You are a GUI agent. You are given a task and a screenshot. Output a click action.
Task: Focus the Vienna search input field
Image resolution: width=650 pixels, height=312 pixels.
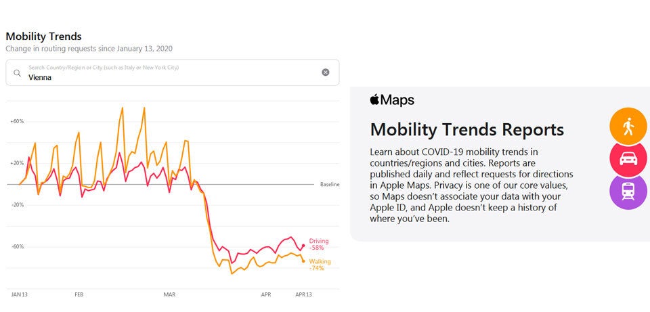point(169,77)
